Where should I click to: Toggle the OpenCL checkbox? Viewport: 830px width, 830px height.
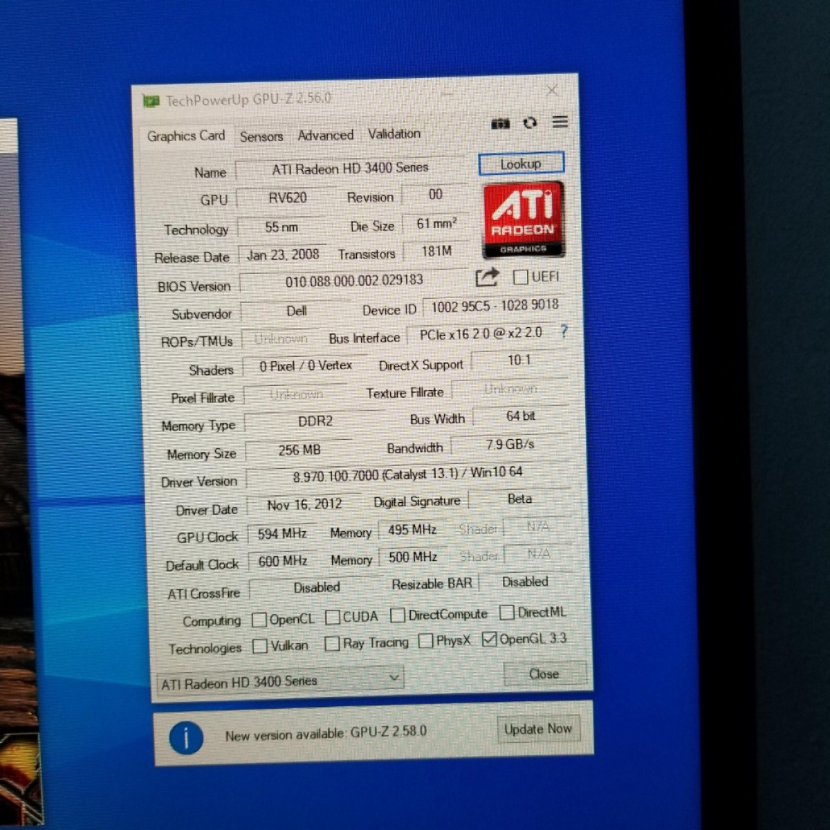tap(259, 620)
